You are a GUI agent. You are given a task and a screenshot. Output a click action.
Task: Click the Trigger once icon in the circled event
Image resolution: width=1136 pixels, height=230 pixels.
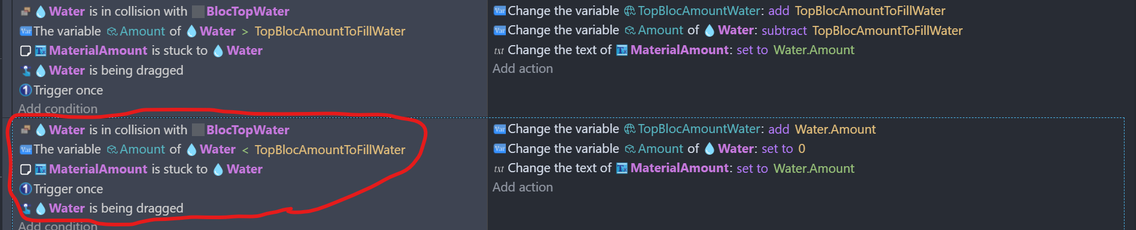[25, 189]
